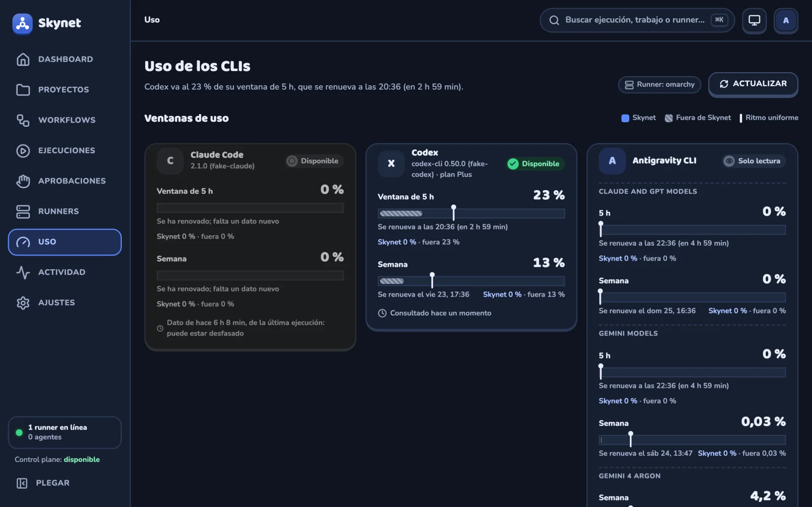
Task: Click Gemini Models Semana progress bar
Action: tap(692, 440)
